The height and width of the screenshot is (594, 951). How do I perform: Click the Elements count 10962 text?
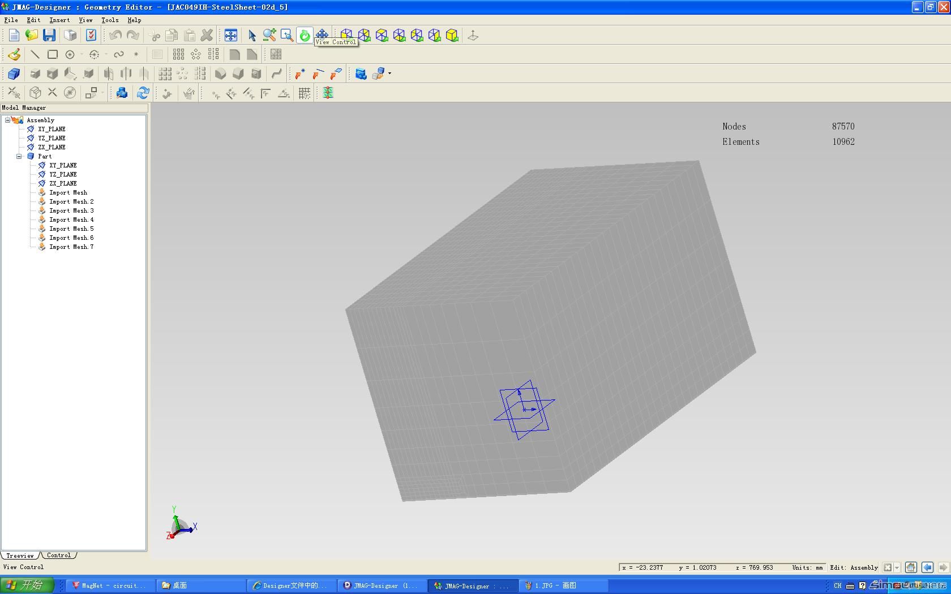coord(843,141)
